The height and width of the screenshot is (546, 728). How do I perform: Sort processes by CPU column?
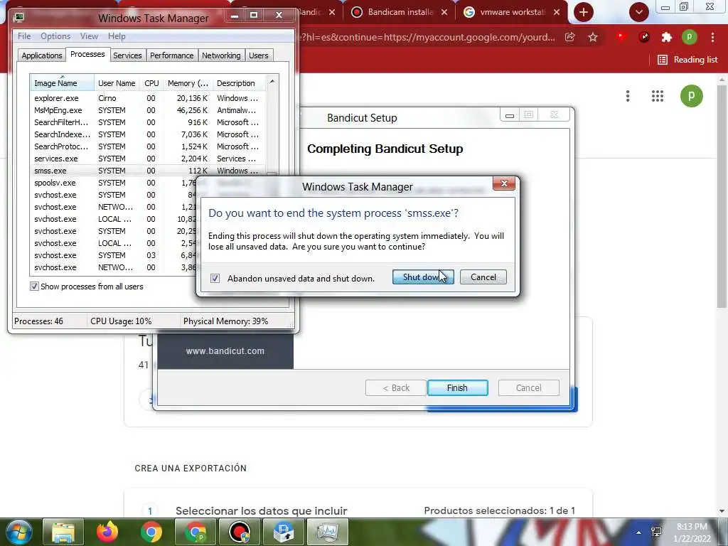click(x=151, y=83)
